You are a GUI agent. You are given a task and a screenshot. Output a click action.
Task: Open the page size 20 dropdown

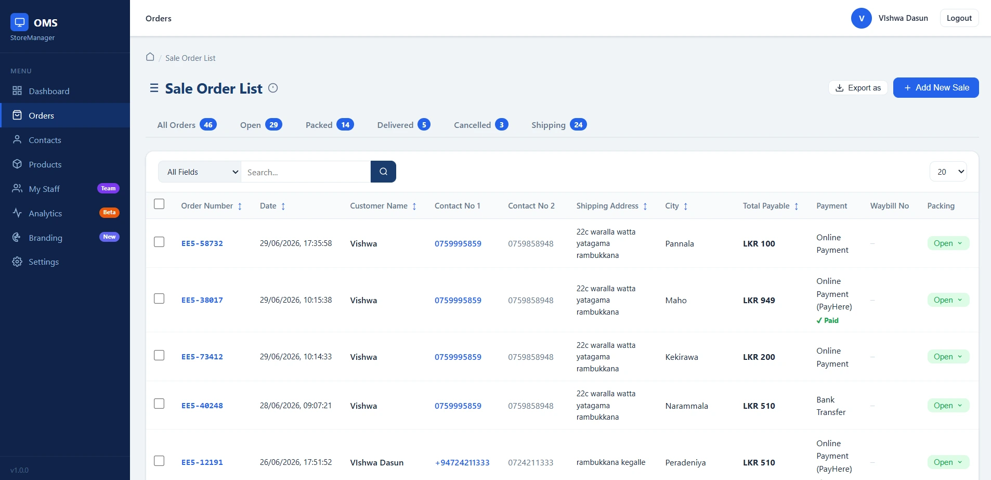click(948, 172)
